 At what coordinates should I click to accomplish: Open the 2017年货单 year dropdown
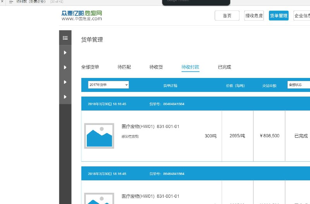tap(108, 85)
